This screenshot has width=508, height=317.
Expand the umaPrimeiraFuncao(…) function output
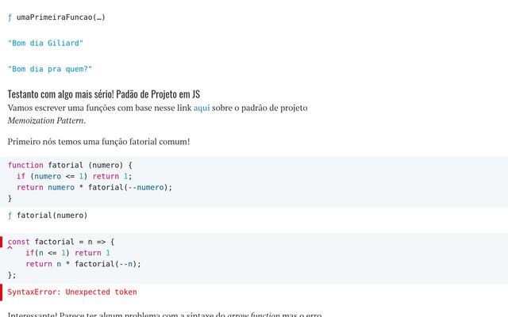(61, 17)
